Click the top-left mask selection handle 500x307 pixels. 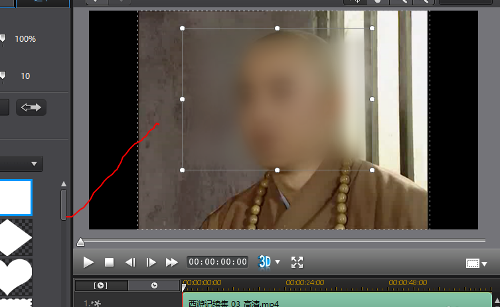(182, 29)
